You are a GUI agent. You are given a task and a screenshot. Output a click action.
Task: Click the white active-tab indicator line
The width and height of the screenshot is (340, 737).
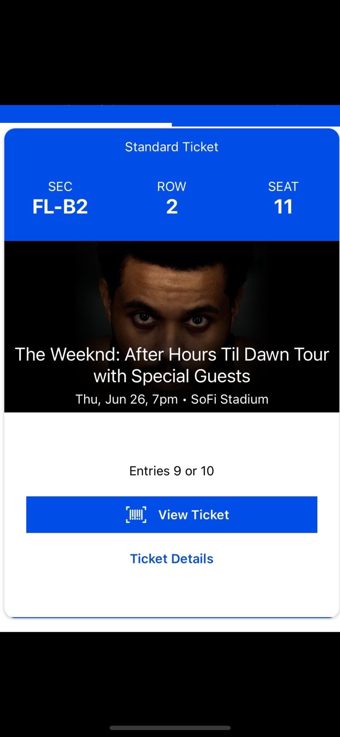[86, 124]
